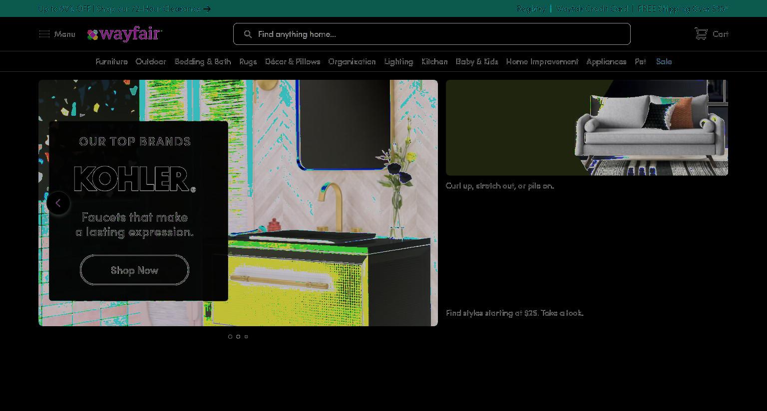
Task: Click the search magnifier icon
Action: coord(248,34)
